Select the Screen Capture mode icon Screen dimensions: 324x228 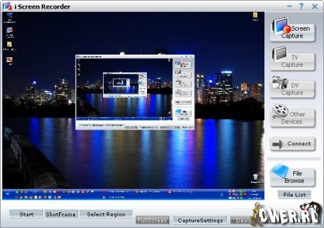pyautogui.click(x=281, y=26)
